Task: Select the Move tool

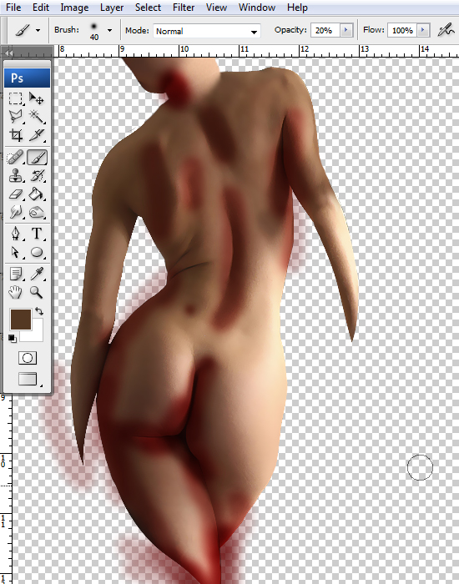Action: coord(37,98)
